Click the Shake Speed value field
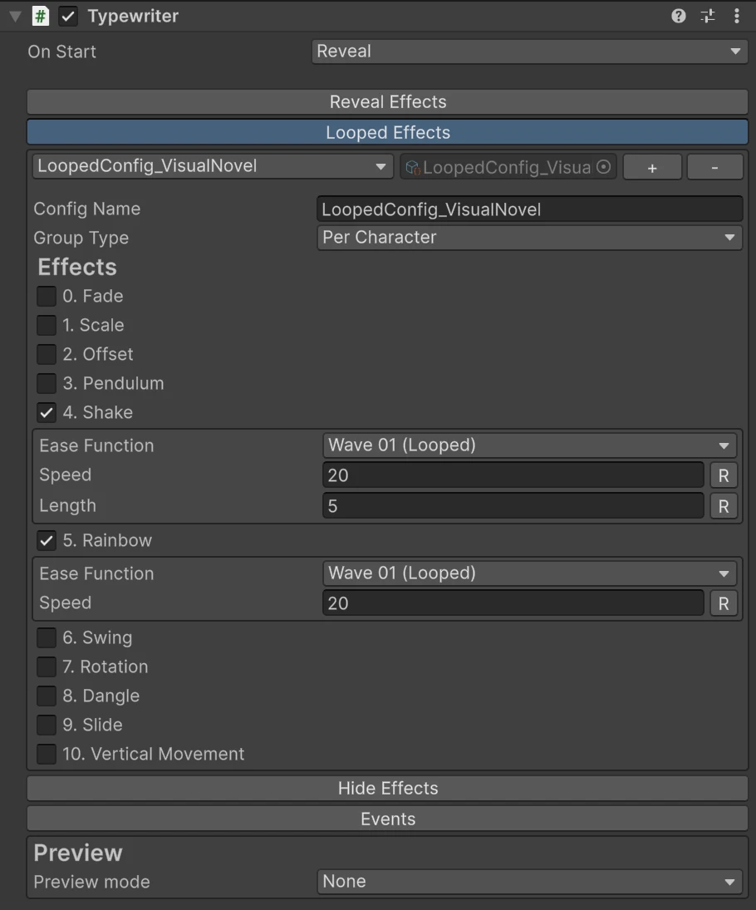 [x=513, y=475]
